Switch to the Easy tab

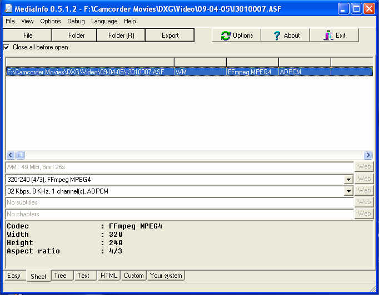point(14,276)
